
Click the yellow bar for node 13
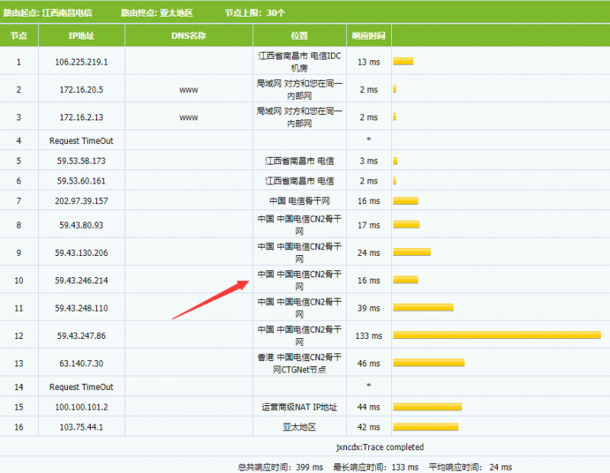pos(429,363)
